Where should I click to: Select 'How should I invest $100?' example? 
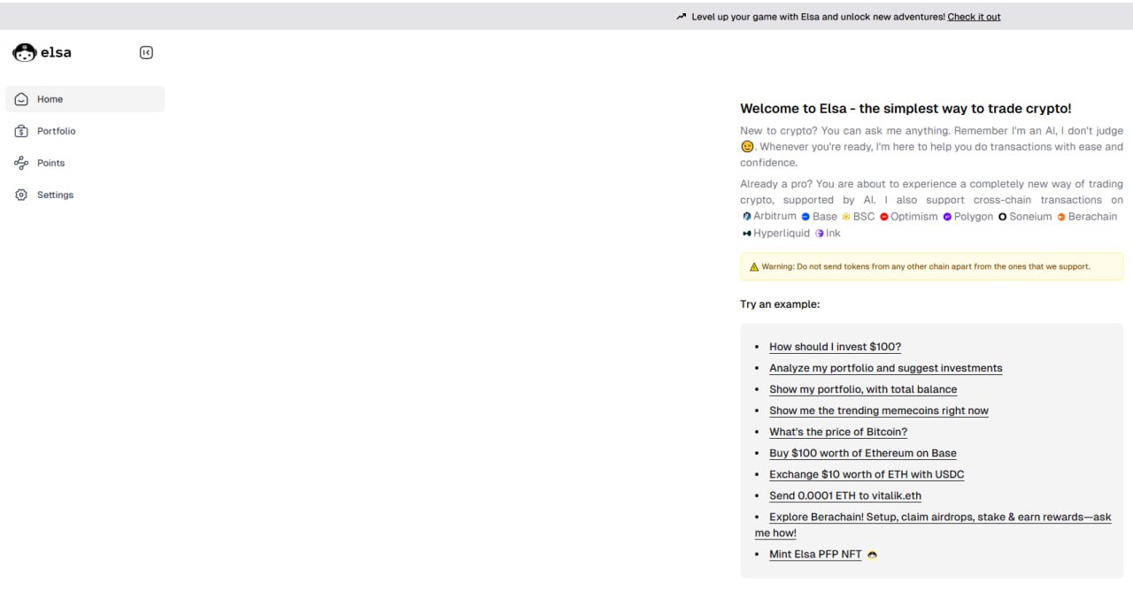coord(835,347)
